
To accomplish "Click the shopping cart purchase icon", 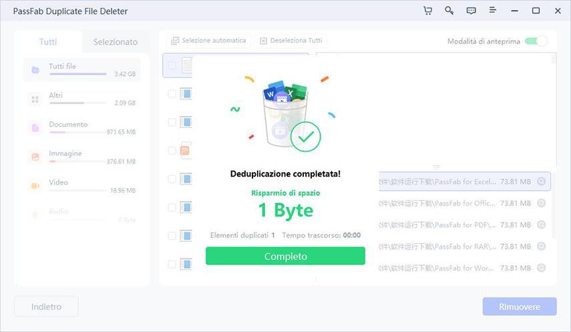I will 427,11.
